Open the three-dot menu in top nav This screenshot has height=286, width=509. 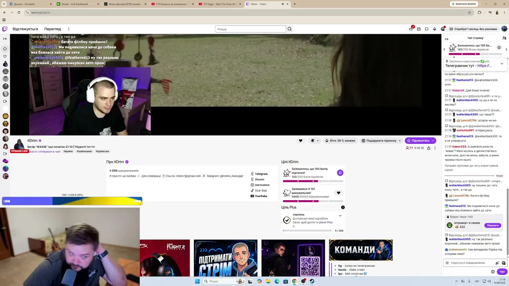coord(69,29)
